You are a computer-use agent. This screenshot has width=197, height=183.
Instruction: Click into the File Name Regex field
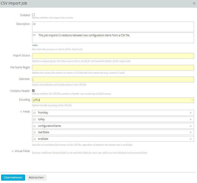pos(113,68)
